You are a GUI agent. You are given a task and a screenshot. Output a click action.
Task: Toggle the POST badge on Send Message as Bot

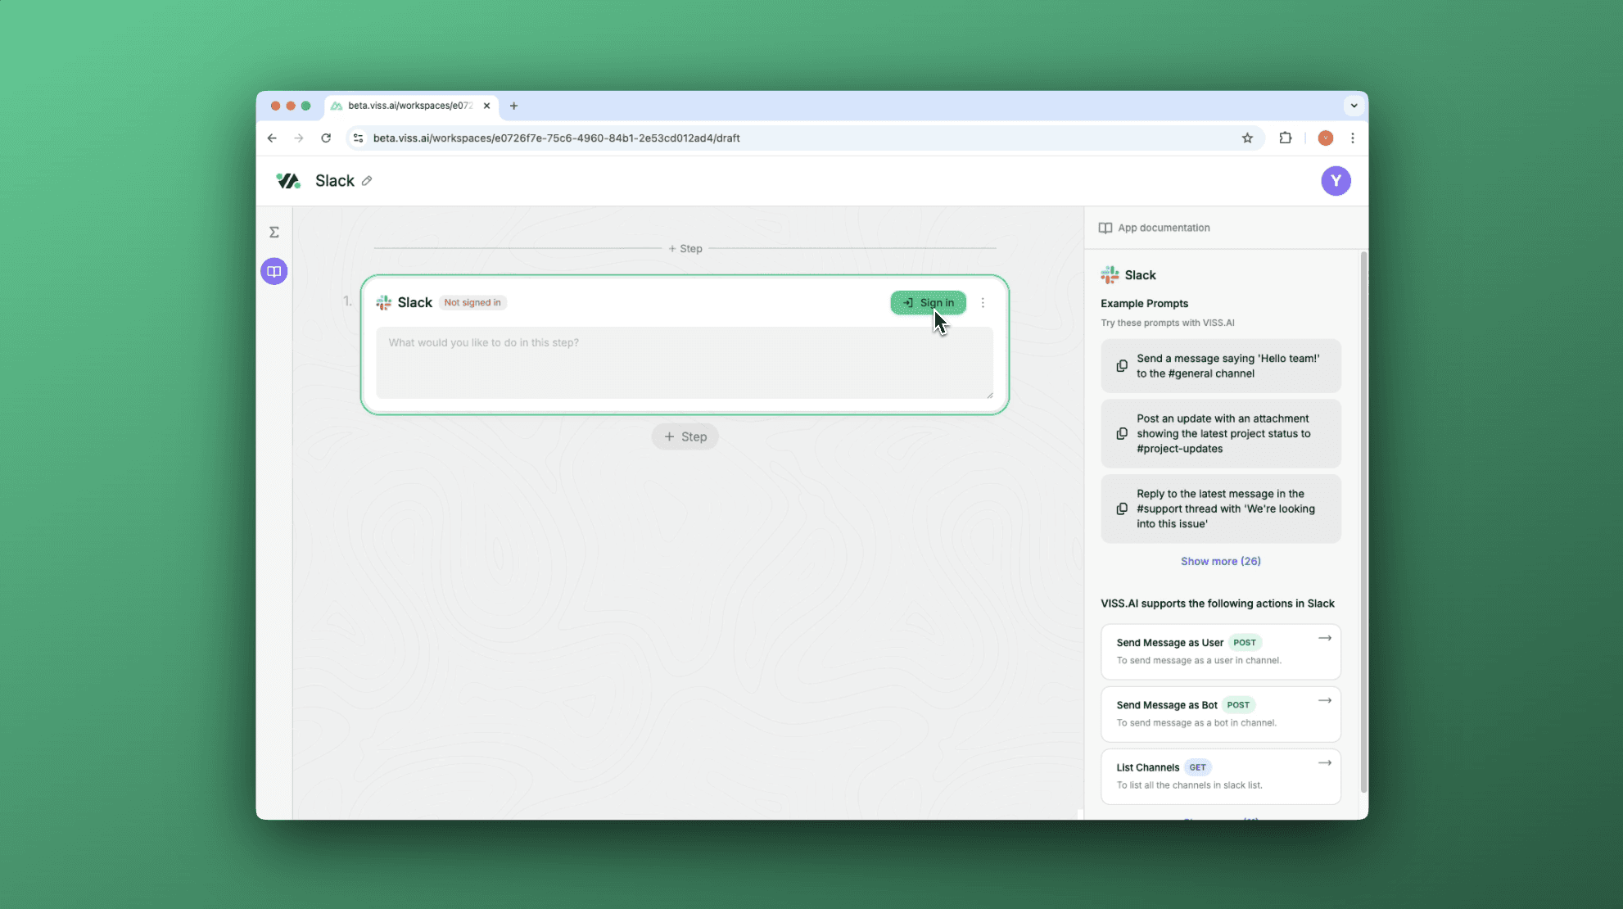1237,705
